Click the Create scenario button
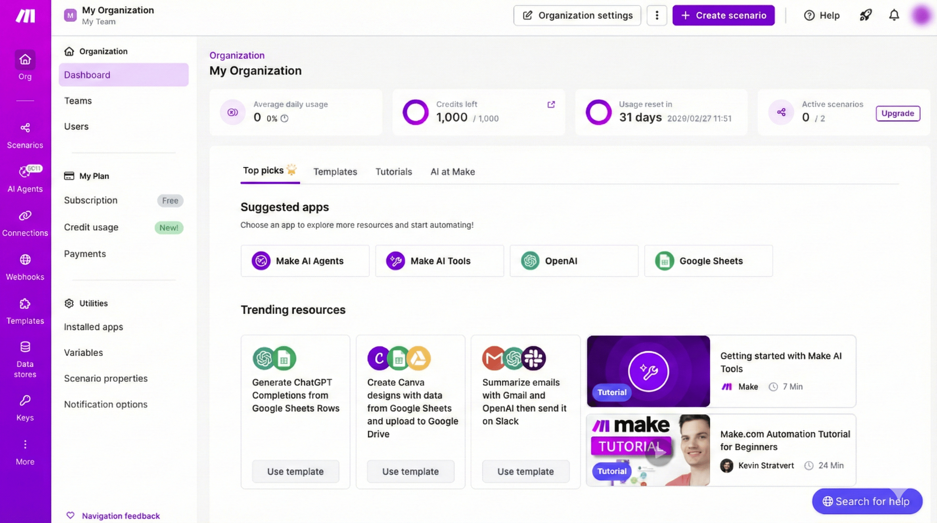 723,15
